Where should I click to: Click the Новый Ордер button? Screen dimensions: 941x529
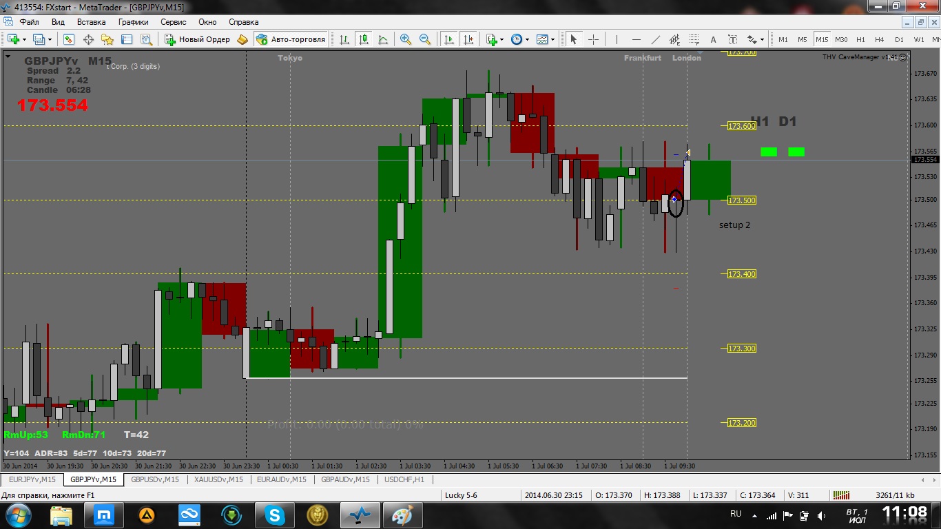(x=197, y=39)
